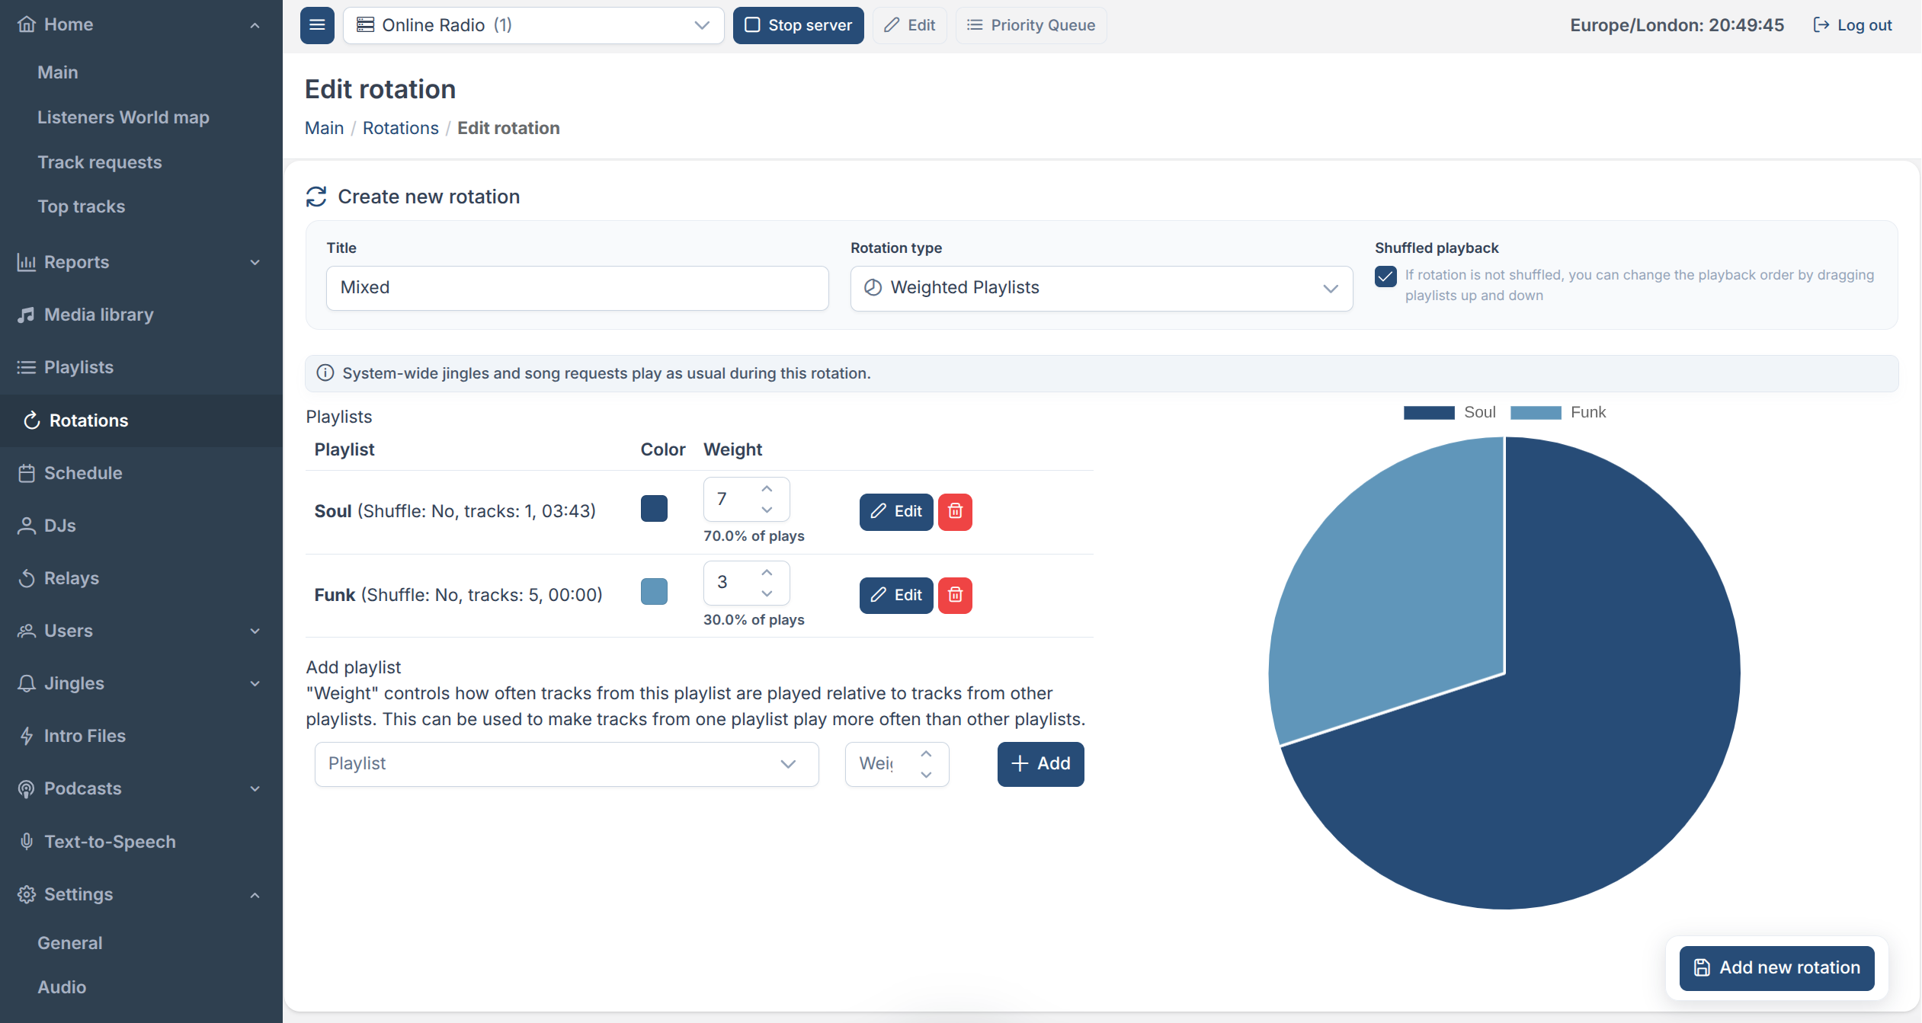Go to Listeners World map page
Image resolution: width=1922 pixels, height=1023 pixels.
[123, 117]
